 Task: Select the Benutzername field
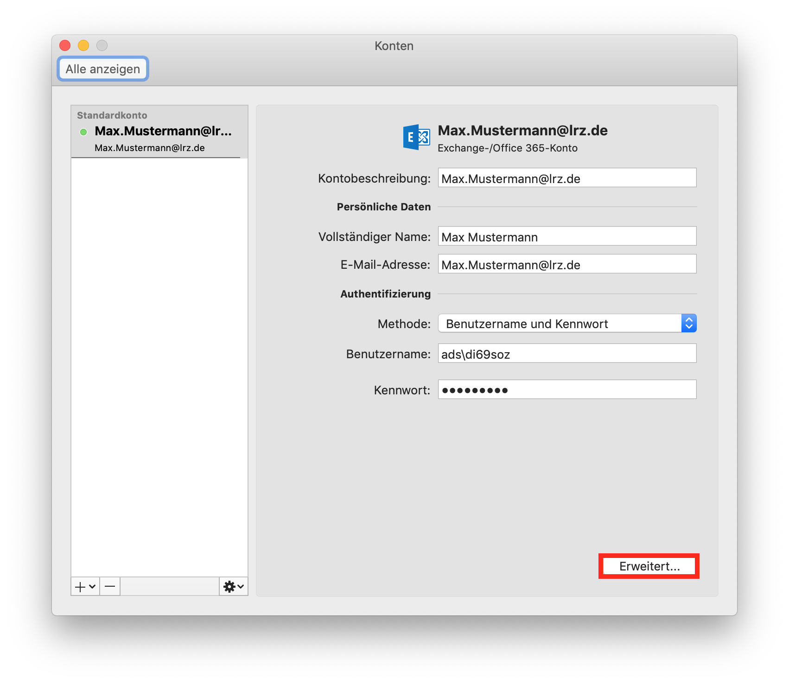(x=566, y=354)
